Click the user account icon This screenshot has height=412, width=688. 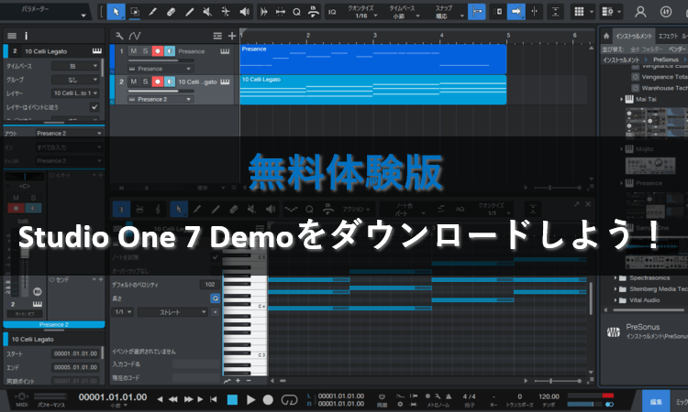tap(640, 12)
